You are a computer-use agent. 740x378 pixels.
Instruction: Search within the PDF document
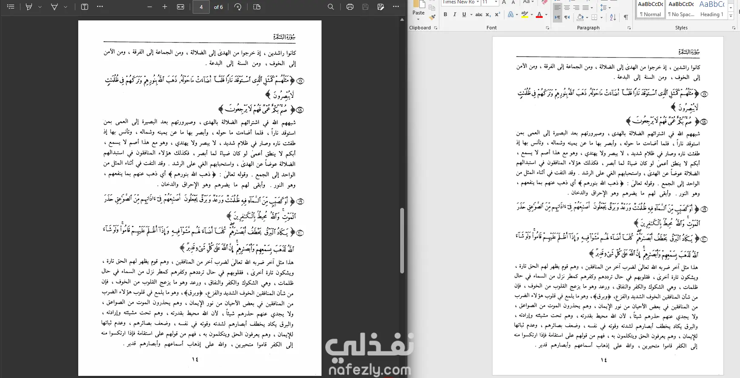tap(331, 7)
